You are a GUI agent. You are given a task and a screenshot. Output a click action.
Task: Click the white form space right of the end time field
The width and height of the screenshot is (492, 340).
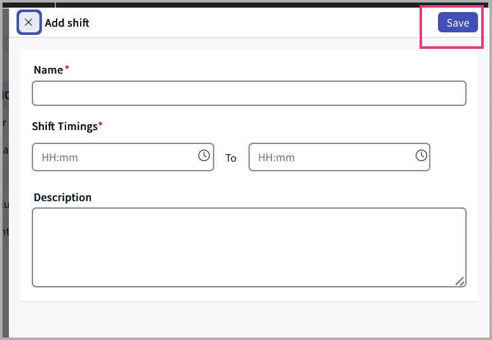click(453, 157)
